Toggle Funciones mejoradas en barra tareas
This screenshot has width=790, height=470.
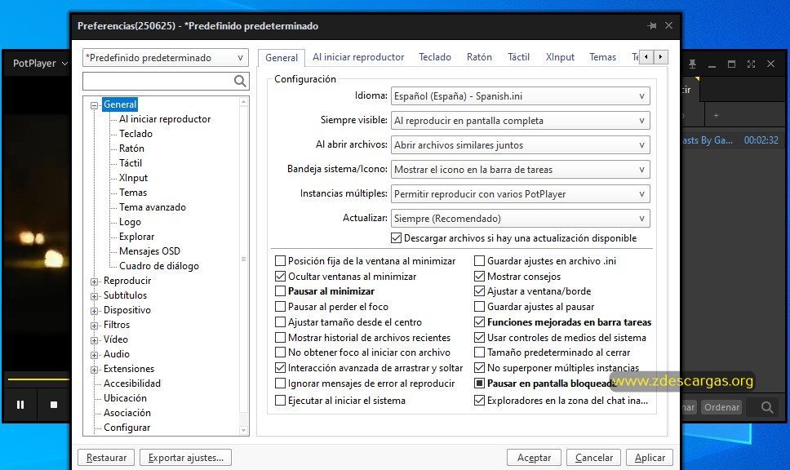(x=479, y=321)
